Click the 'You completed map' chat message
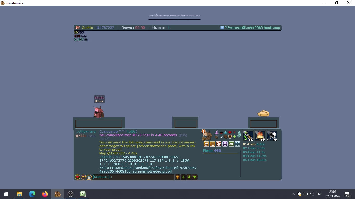This screenshot has height=199, width=355. pyautogui.click(x=143, y=137)
